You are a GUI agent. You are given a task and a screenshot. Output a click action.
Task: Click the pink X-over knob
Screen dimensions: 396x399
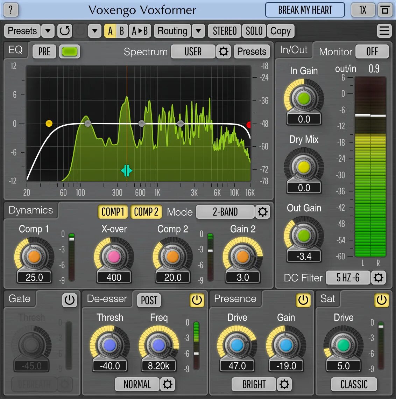pyautogui.click(x=114, y=257)
